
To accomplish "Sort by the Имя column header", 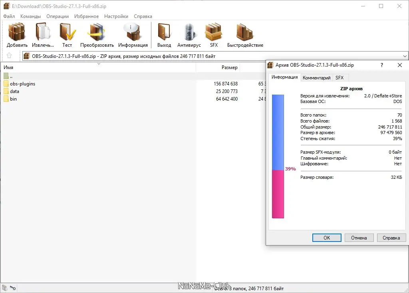I will tap(98, 67).
